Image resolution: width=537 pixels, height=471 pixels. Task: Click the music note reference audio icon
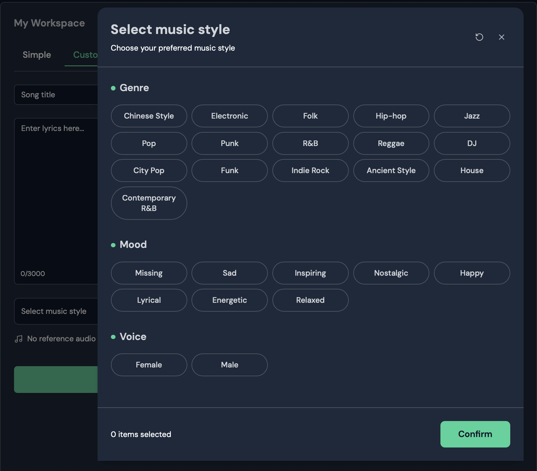19,339
